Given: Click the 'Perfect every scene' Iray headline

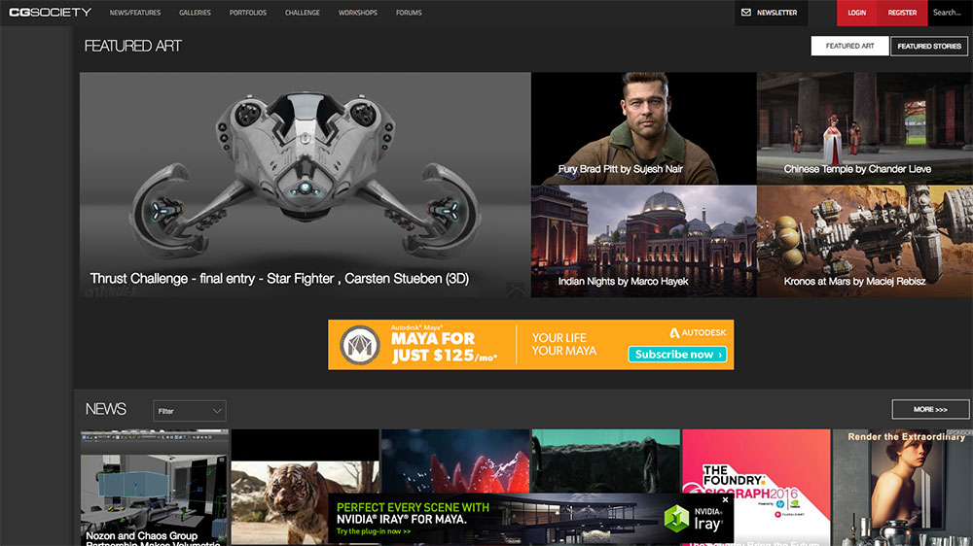Looking at the screenshot, I should pos(413,513).
